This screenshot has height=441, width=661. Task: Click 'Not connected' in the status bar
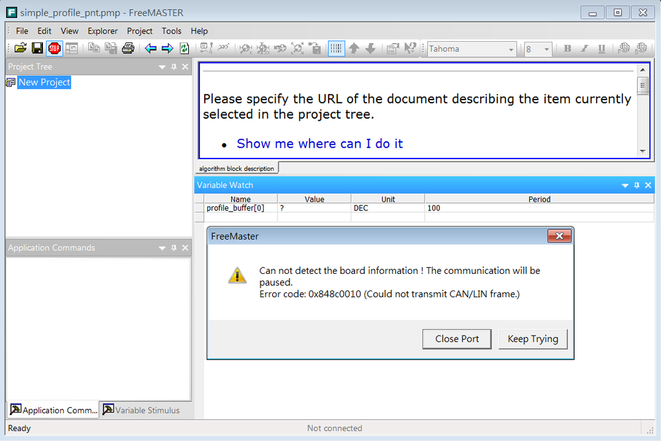click(x=334, y=428)
